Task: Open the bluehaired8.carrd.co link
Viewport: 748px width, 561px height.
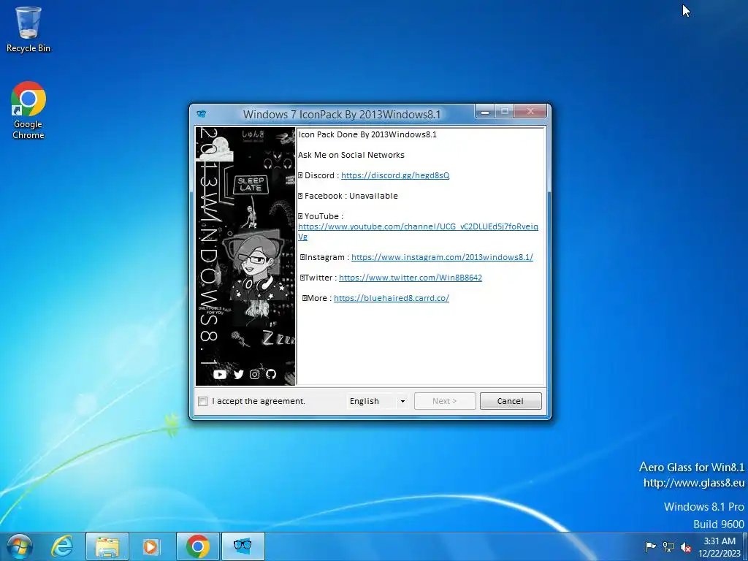Action: click(x=392, y=298)
